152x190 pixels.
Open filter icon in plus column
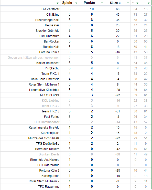[x=137, y=3]
